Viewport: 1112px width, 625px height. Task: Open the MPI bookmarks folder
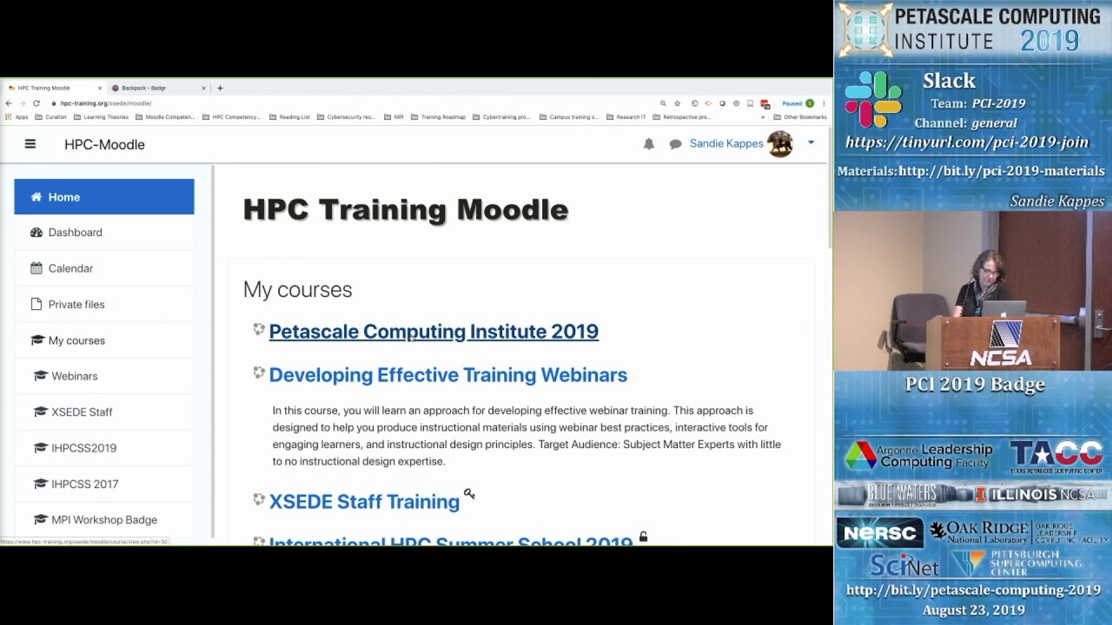394,117
